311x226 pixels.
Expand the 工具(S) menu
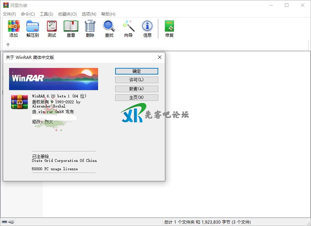(x=46, y=14)
